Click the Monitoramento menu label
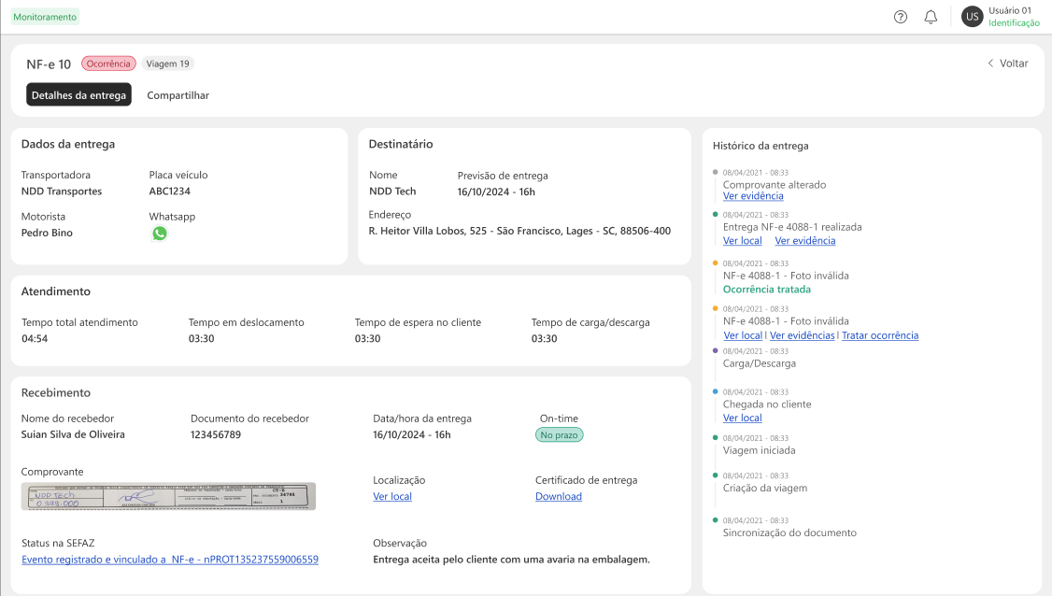Viewport: 1052px width, 596px height. 45,17
